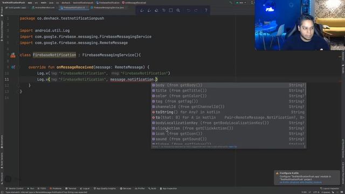Open the Profiler tool window
The image size is (345, 194).
pyautogui.click(x=140, y=189)
